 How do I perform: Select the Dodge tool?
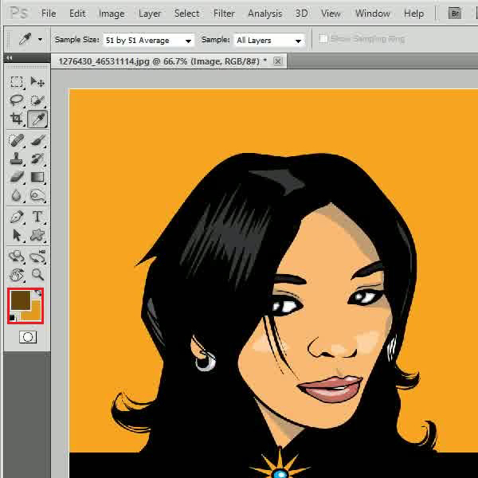[x=37, y=195]
